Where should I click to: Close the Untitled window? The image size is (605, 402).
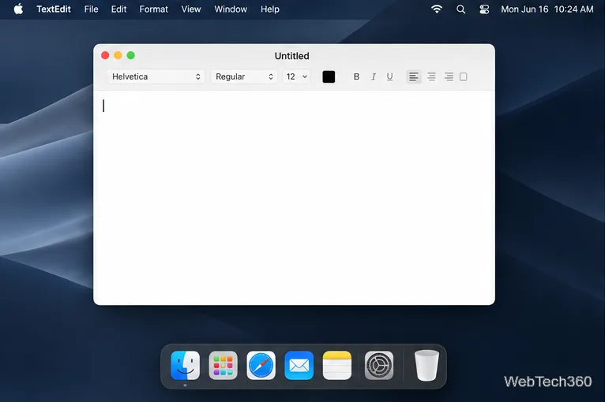105,55
